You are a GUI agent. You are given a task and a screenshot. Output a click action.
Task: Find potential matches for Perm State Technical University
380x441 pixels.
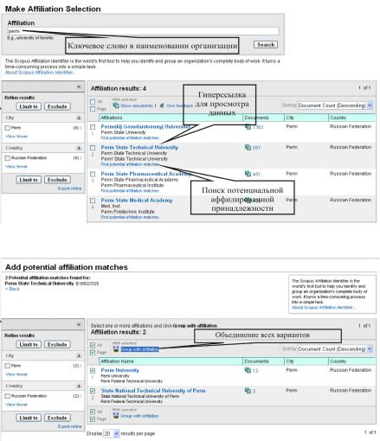click(x=130, y=164)
